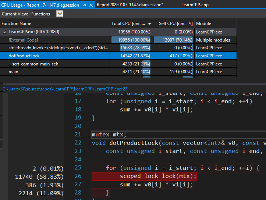Image resolution: width=266 pixels, height=200 pixels.
Task: Click the Functions view combo box
Action: point(47,14)
